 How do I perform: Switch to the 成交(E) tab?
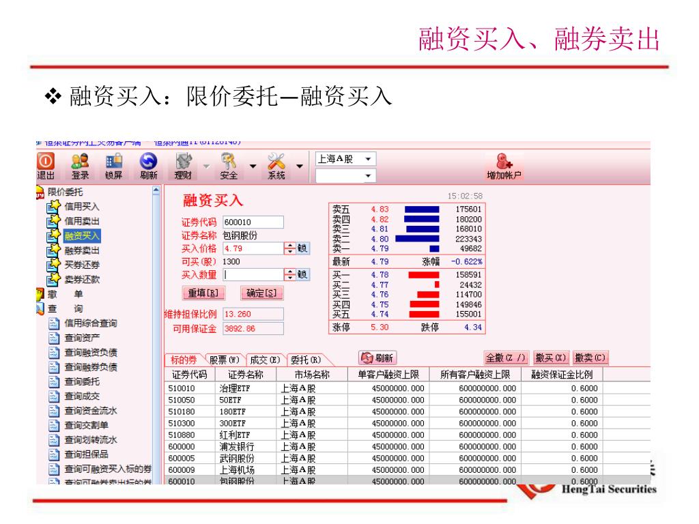tap(265, 360)
